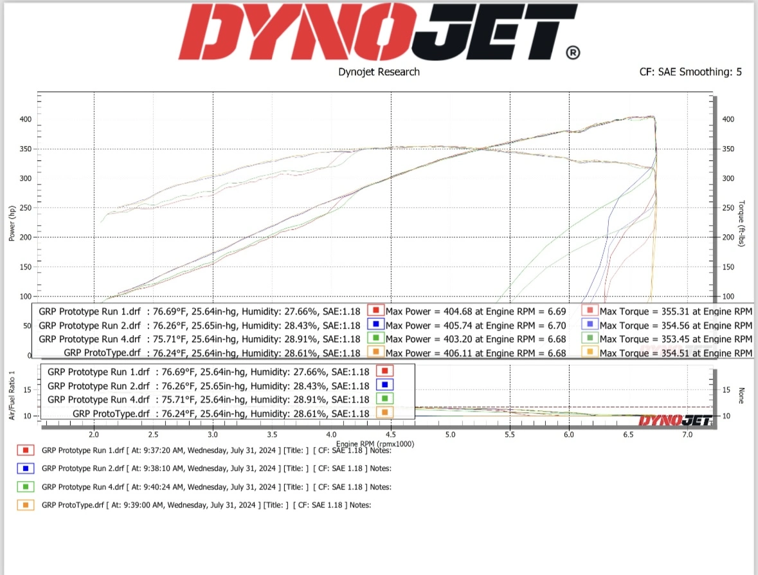Click the 'Air/Fuel Ratio 1' axis label

coord(12,396)
